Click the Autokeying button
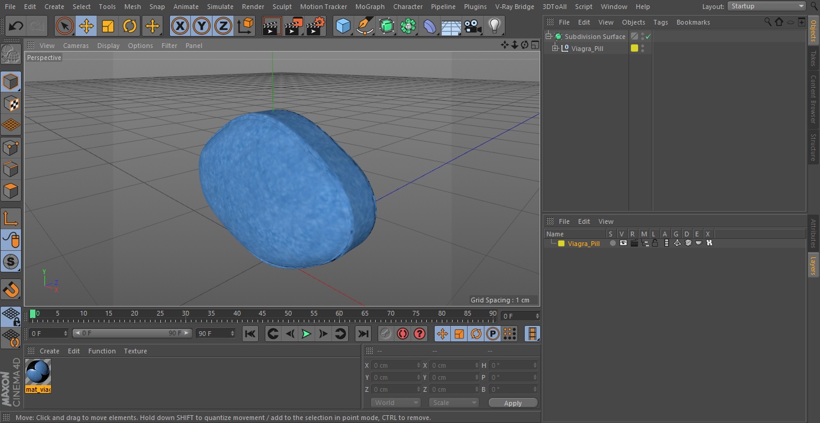820x423 pixels. [x=403, y=334]
